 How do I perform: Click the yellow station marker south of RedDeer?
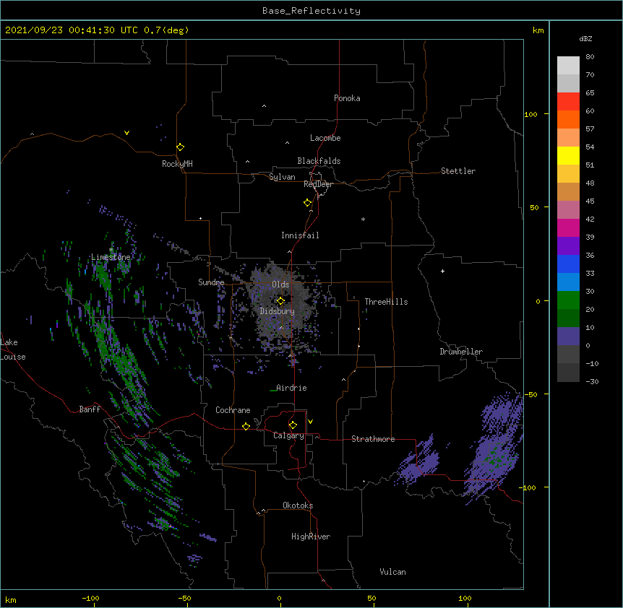(x=308, y=202)
